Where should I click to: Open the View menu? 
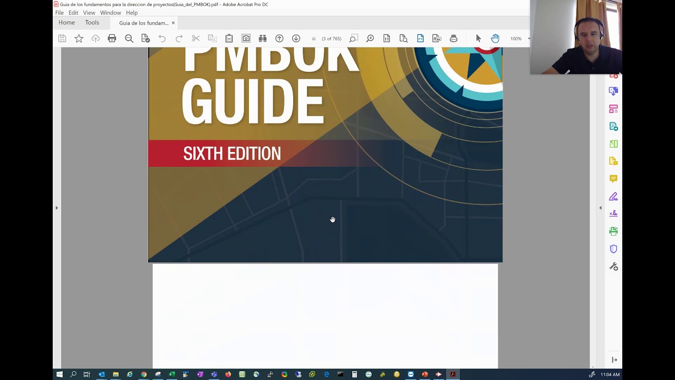pos(89,13)
